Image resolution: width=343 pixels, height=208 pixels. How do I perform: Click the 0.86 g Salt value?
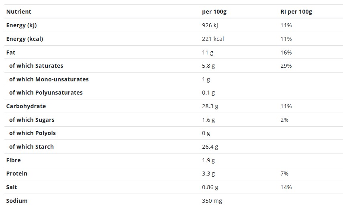click(210, 187)
